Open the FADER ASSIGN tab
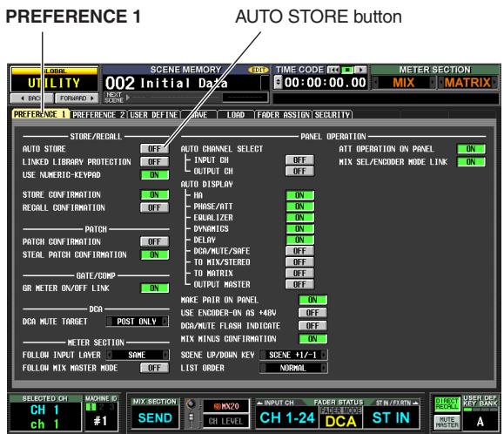 (283, 115)
